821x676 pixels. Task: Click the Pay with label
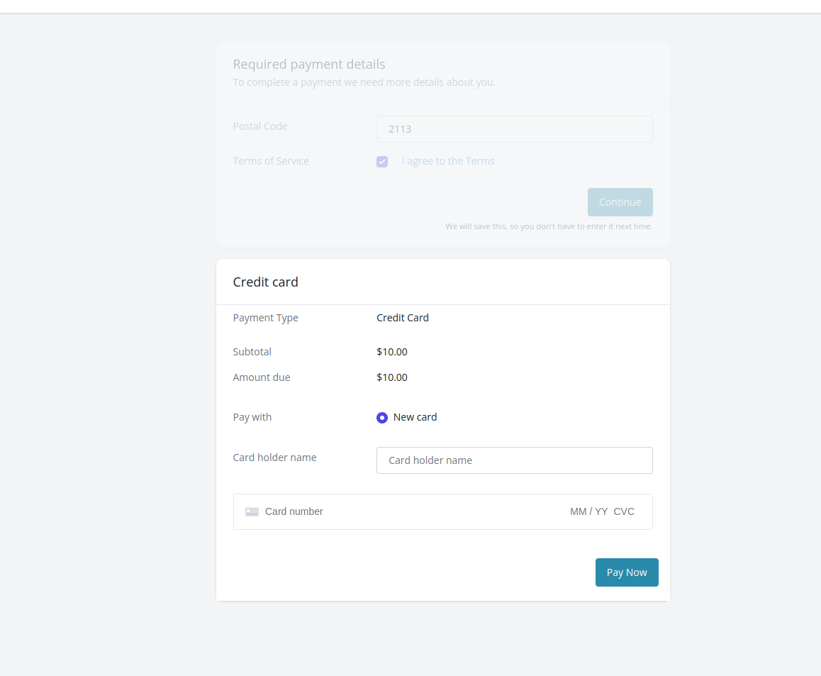coord(252,417)
